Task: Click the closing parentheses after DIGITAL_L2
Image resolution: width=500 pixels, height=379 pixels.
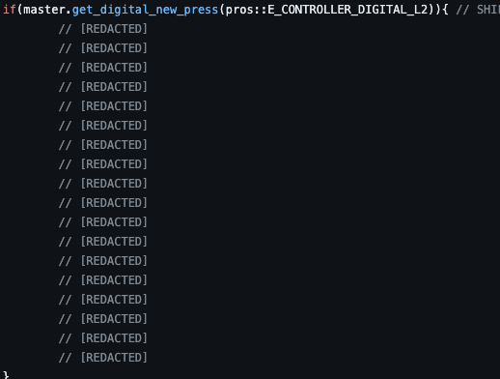Action: pos(435,10)
